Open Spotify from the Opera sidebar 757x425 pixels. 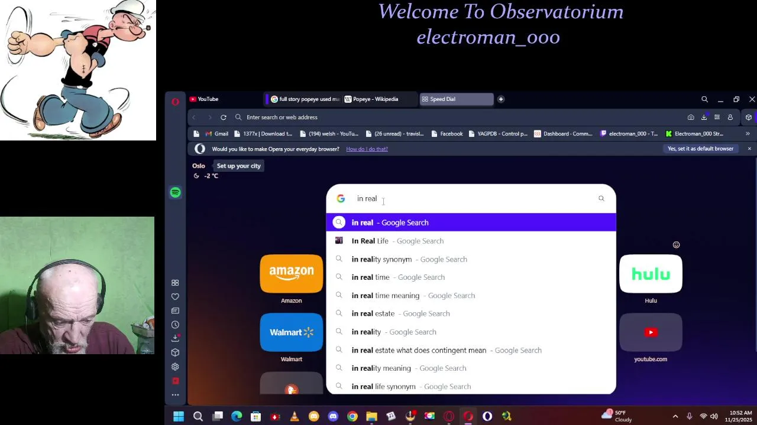tap(175, 192)
